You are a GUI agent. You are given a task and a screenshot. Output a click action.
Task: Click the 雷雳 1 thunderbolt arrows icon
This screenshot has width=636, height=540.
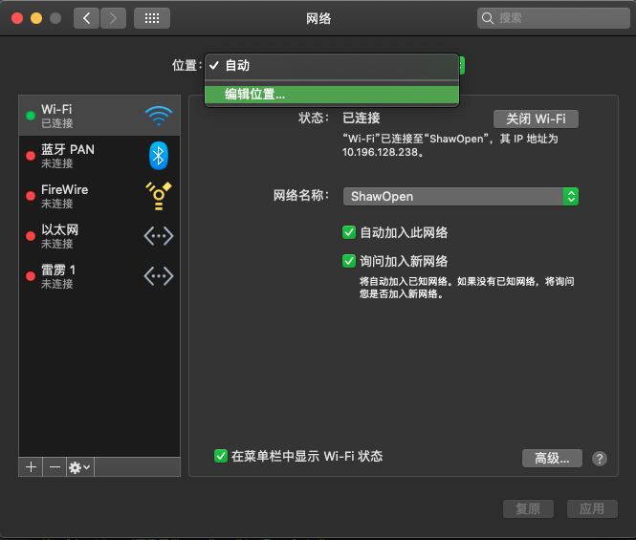point(159,276)
